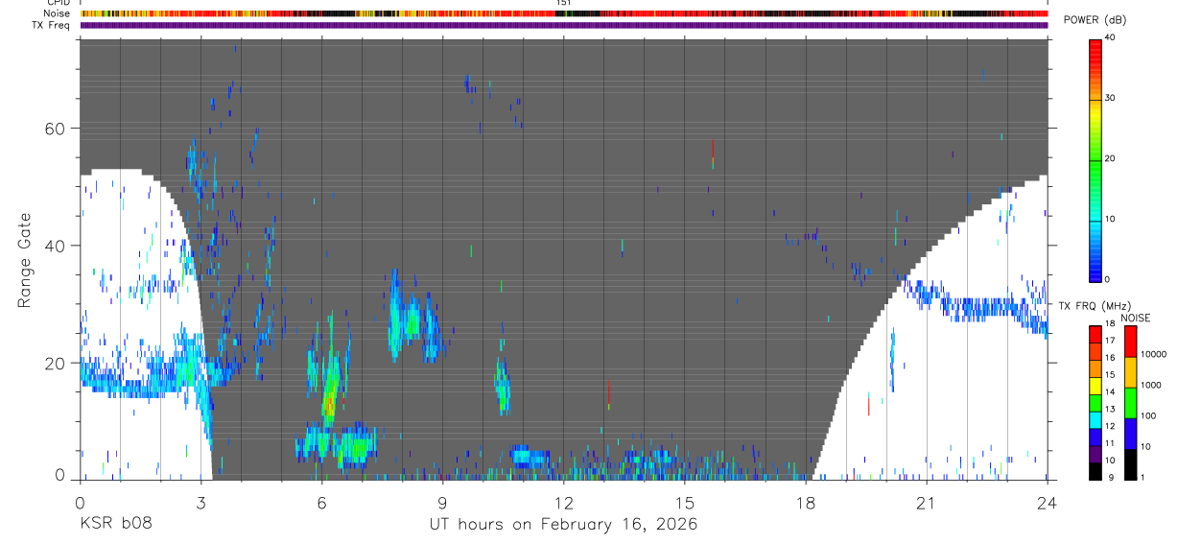Click the 1000 label on the NOISE scale
This screenshot has width=1178, height=544.
[x=1150, y=386]
